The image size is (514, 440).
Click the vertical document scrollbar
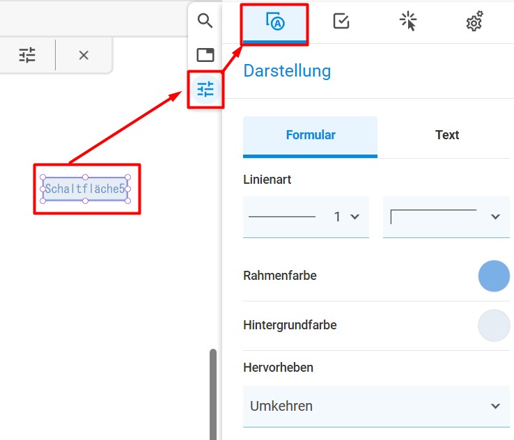pyautogui.click(x=213, y=395)
